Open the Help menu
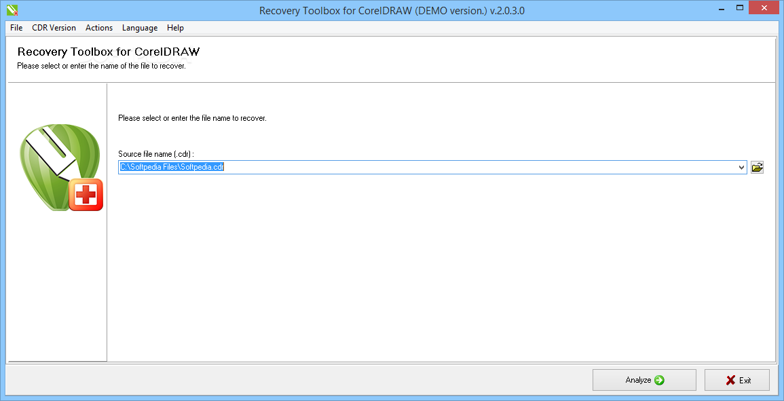 (x=176, y=28)
